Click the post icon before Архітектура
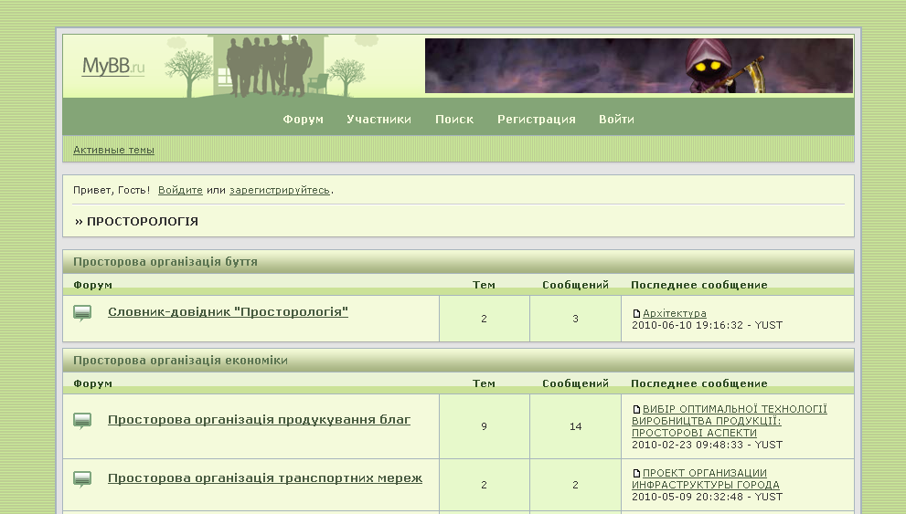 (x=636, y=314)
